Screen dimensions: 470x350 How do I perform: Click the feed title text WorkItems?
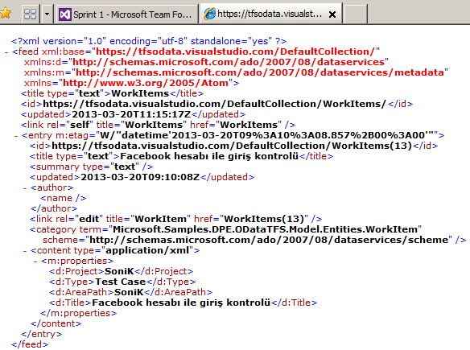coord(140,93)
